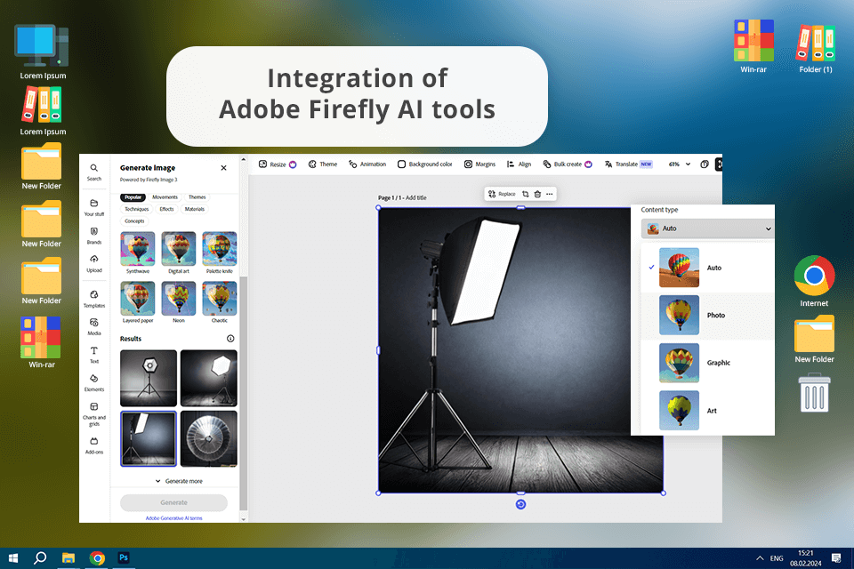Viewport: 854px width, 569px height.
Task: Click the pages view icon beside zoom
Action: coord(705,164)
